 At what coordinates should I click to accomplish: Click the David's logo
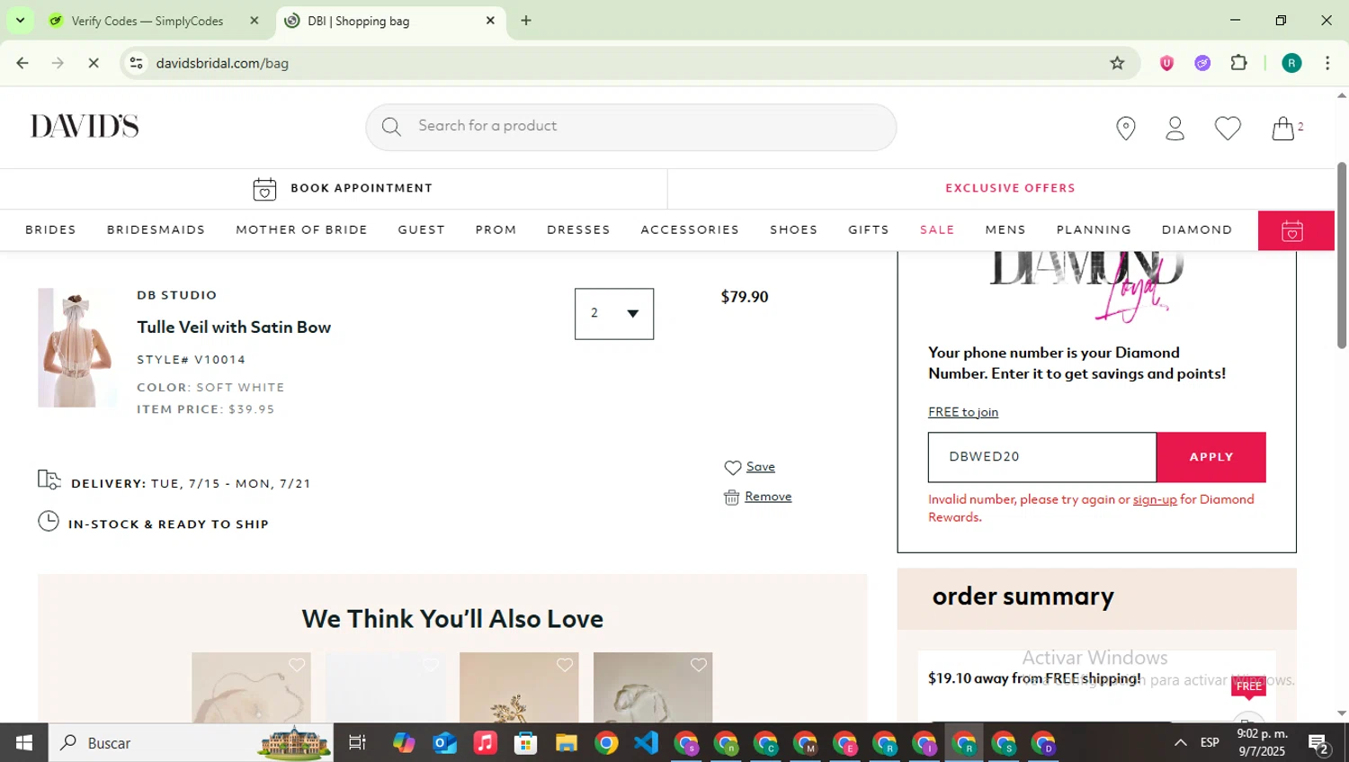point(85,126)
